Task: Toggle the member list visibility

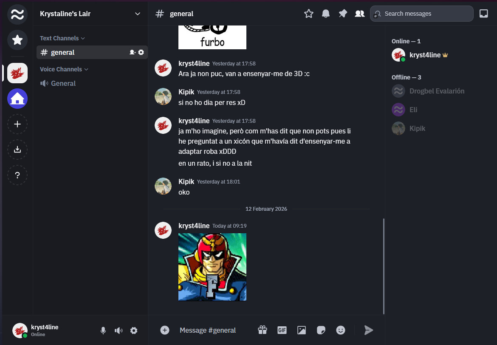Action: point(359,14)
